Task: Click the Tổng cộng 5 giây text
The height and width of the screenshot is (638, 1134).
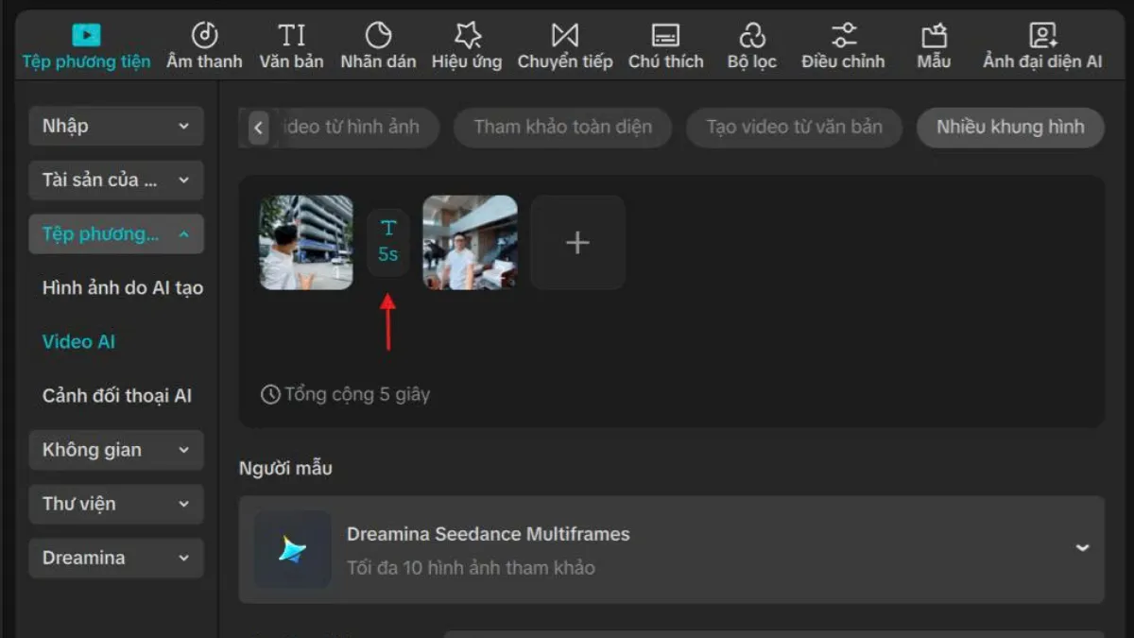Action: [357, 394]
